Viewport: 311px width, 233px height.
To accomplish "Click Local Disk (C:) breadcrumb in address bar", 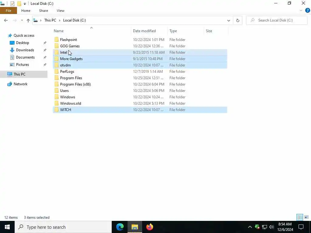I will (74, 20).
